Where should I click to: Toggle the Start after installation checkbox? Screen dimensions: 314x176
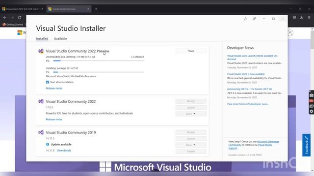(x=48, y=82)
